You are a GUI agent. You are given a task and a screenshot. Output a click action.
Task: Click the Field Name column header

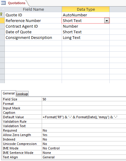[x=33, y=9]
